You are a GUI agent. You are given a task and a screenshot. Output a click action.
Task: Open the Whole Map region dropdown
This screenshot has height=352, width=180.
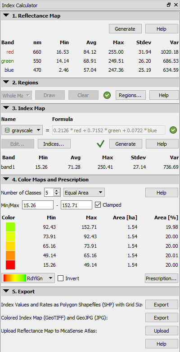point(16,95)
